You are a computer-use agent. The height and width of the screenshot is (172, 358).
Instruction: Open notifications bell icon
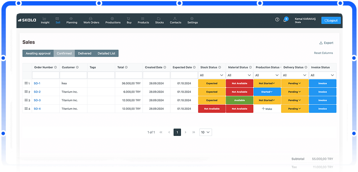click(285, 20)
